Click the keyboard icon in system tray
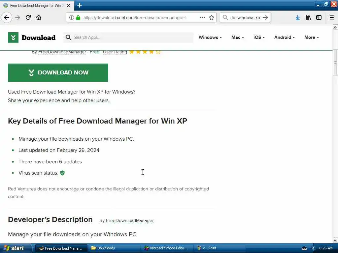Screen dimensions: 338x253 [x=304, y=248]
